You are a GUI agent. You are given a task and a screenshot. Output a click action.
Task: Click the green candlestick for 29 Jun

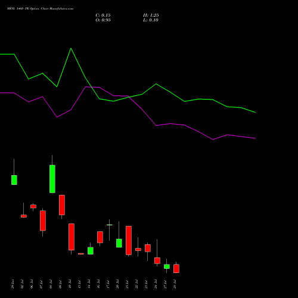click(x=14, y=180)
